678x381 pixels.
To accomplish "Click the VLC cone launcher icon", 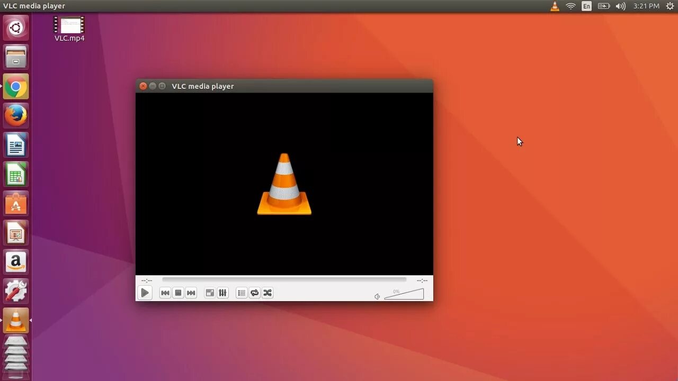I will click(x=16, y=321).
